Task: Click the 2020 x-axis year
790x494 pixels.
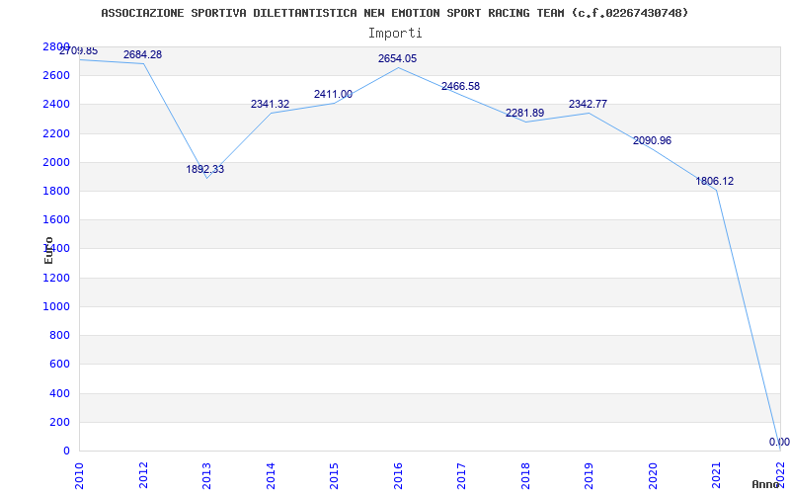Action: (x=653, y=475)
